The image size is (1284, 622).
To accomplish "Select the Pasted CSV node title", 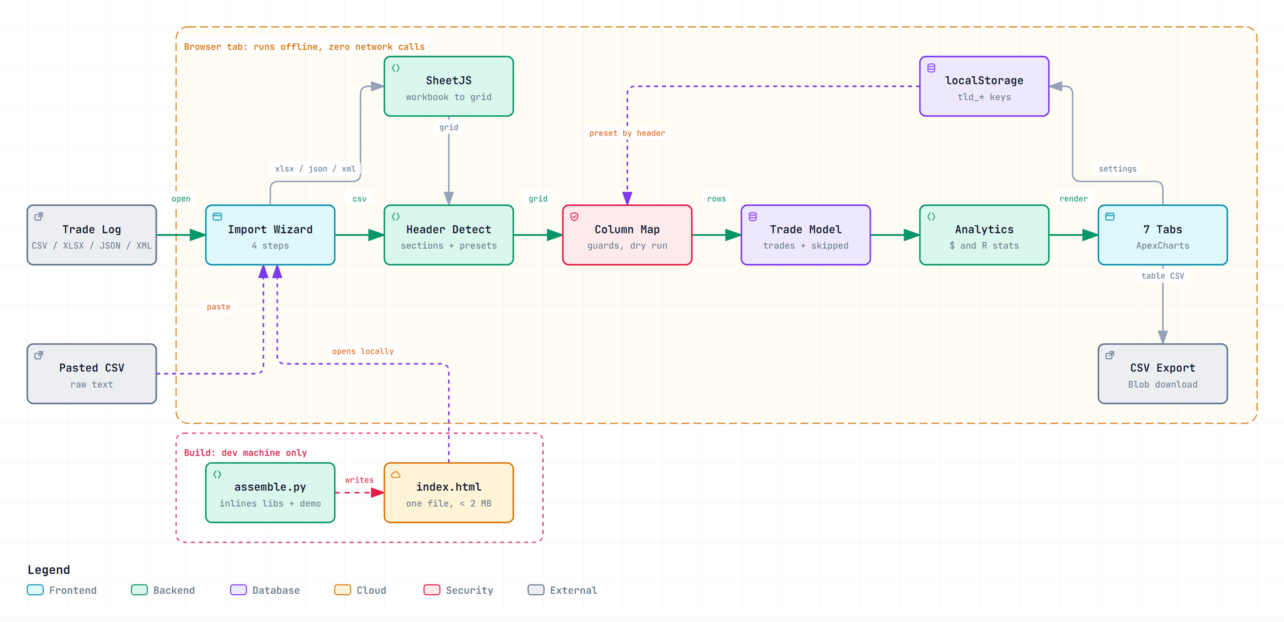I will click(92, 368).
